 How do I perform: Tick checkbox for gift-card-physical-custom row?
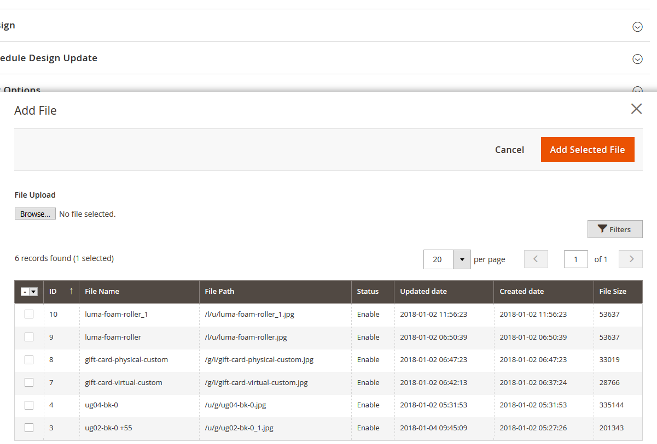[29, 359]
